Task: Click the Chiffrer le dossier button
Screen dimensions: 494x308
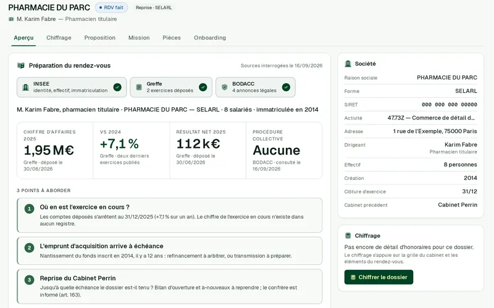Action: click(379, 277)
